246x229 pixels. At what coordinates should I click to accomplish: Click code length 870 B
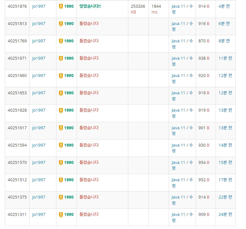click(x=204, y=41)
